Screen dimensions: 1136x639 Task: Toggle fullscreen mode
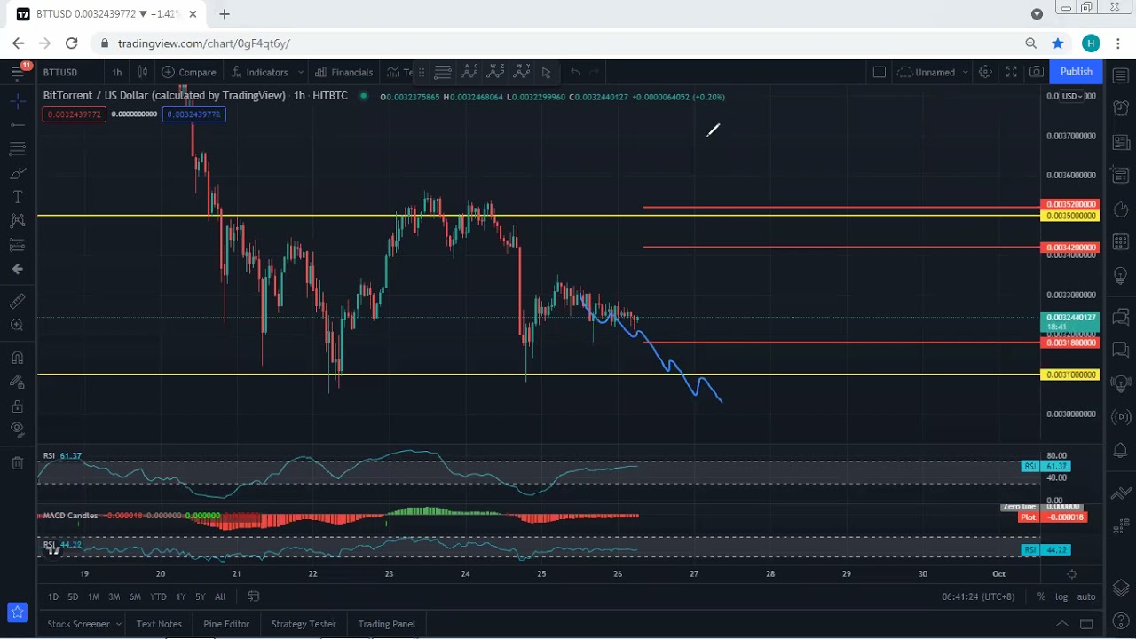1011,72
